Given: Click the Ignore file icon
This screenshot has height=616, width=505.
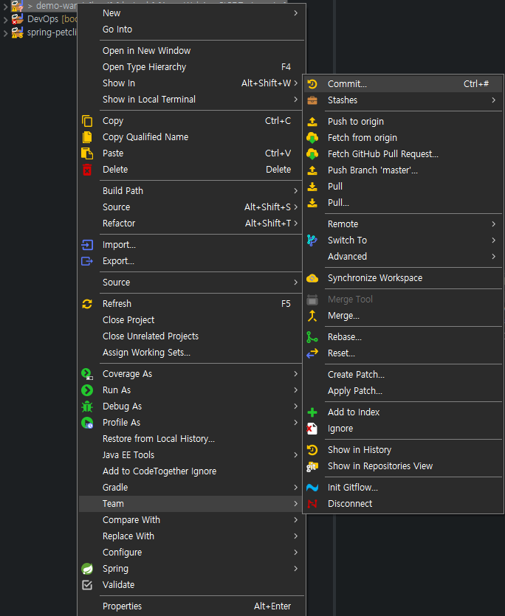Looking at the screenshot, I should [x=312, y=429].
